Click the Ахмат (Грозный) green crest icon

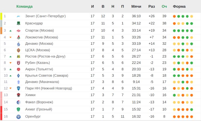18,110
